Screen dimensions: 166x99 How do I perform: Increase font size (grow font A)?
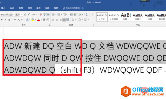(x=25, y=15)
